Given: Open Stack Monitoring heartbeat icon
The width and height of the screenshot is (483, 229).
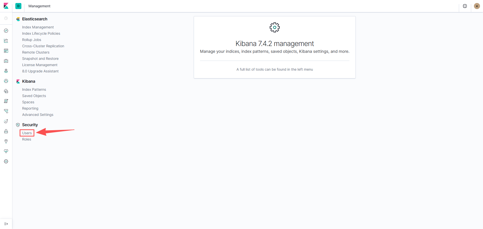Looking at the screenshot, I should pyautogui.click(x=6, y=151).
